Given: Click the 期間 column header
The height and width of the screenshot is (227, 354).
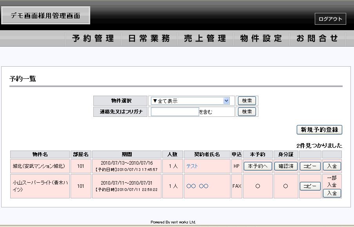Looking at the screenshot, I should tap(127, 154).
